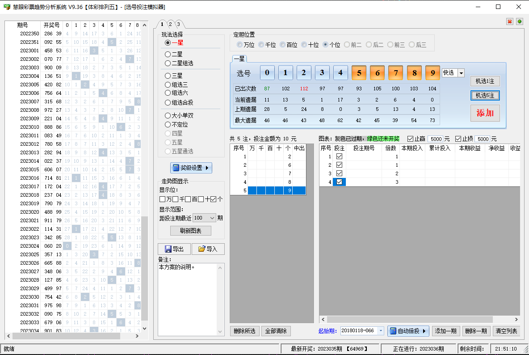The width and height of the screenshot is (529, 355).
Task: Toggle 个 display position checkbox
Action: 213,199
